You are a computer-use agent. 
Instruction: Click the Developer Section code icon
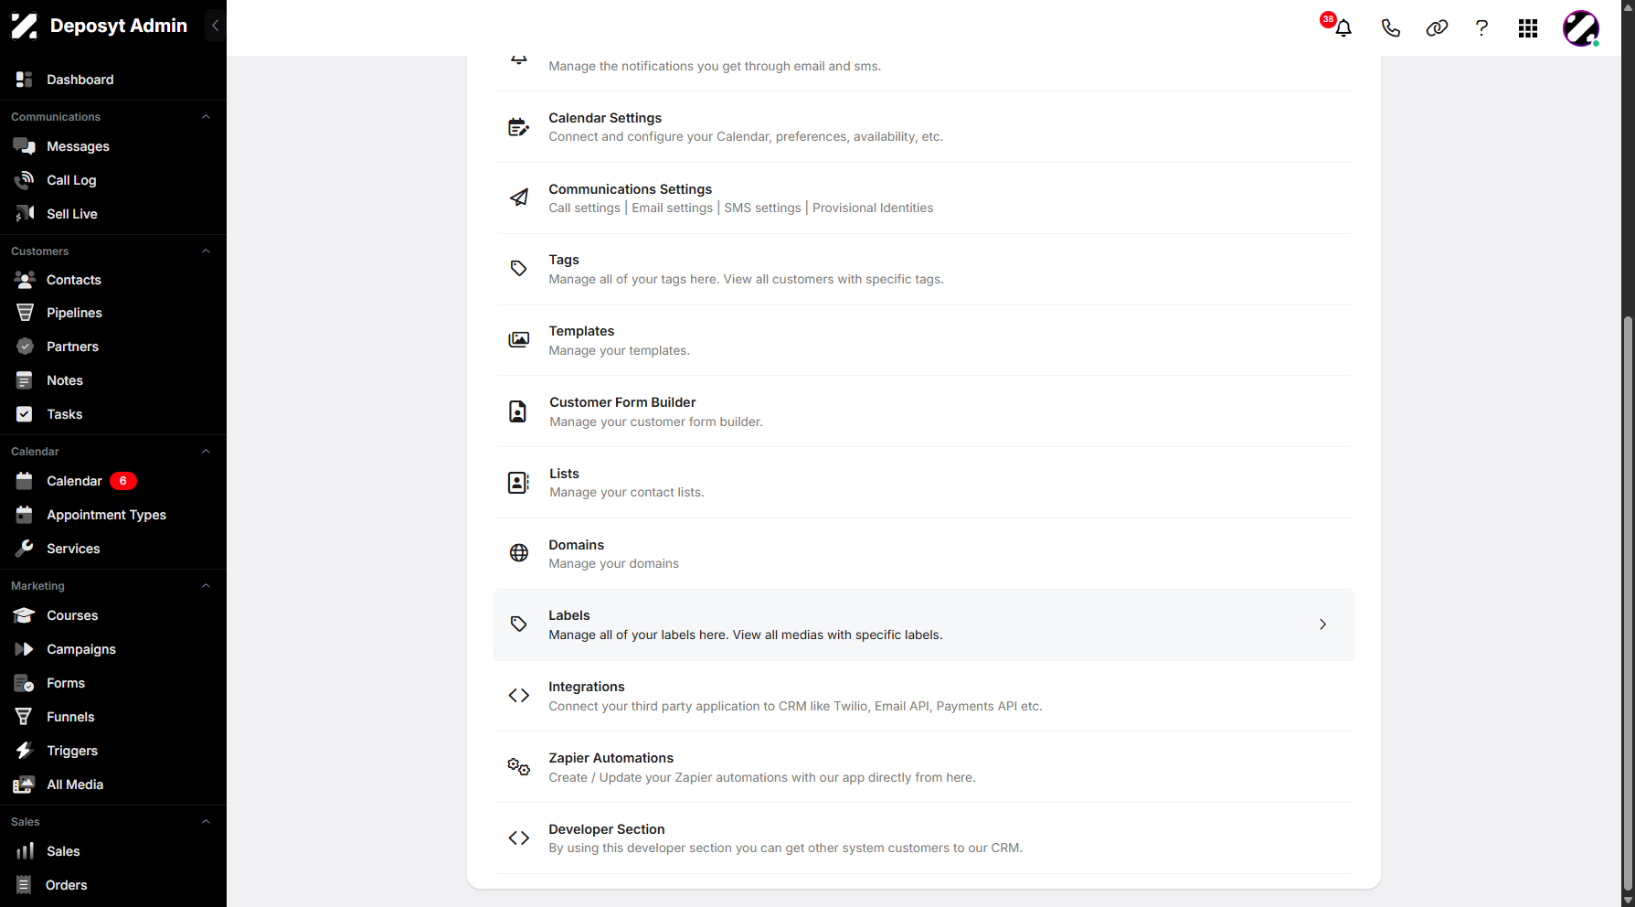(x=518, y=838)
